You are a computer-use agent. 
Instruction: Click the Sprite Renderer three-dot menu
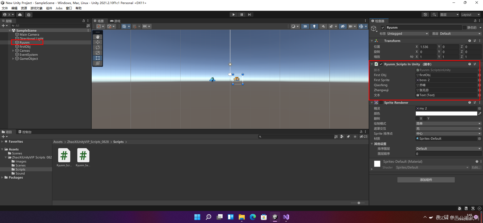[x=480, y=102]
